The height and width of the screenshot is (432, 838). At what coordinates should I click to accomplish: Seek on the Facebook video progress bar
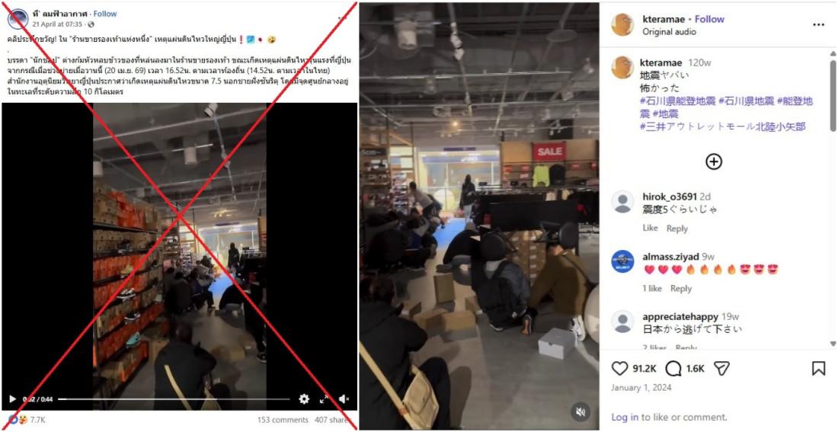(x=174, y=398)
